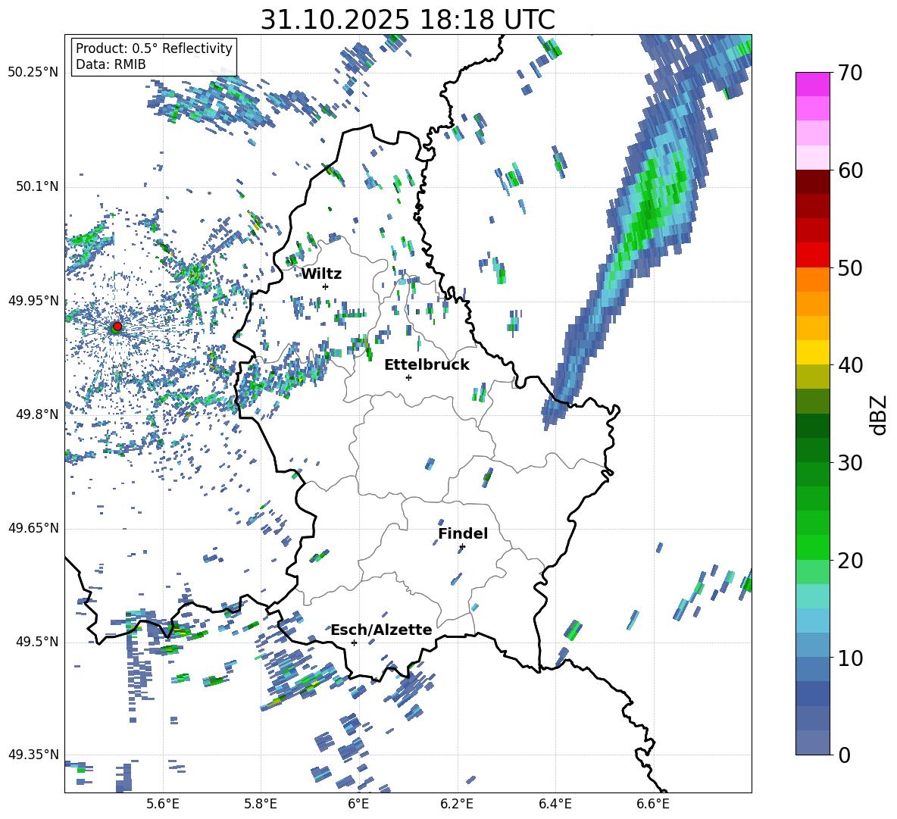Viewport: 897px width, 819px height.
Task: Click the dark red colorbar swatch below 60
Action: [x=812, y=182]
